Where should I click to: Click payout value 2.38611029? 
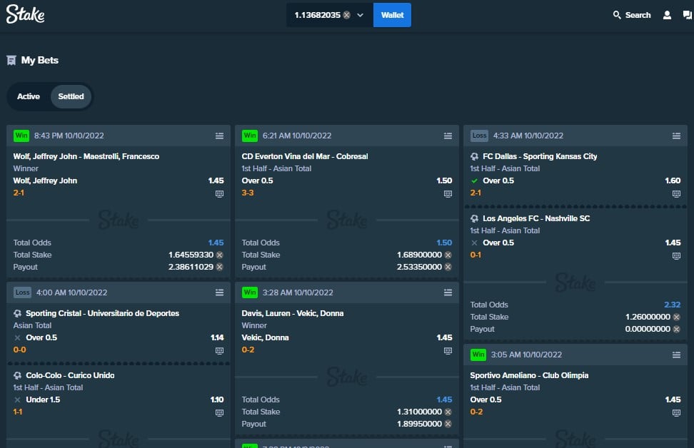[x=191, y=267]
